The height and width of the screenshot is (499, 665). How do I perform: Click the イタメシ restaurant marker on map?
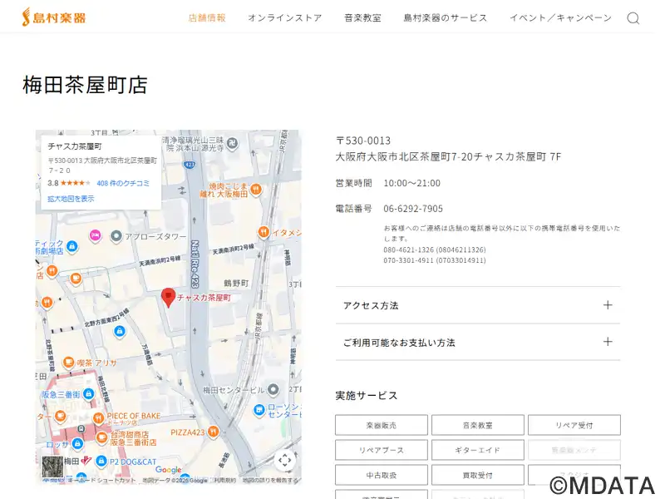tap(263, 232)
